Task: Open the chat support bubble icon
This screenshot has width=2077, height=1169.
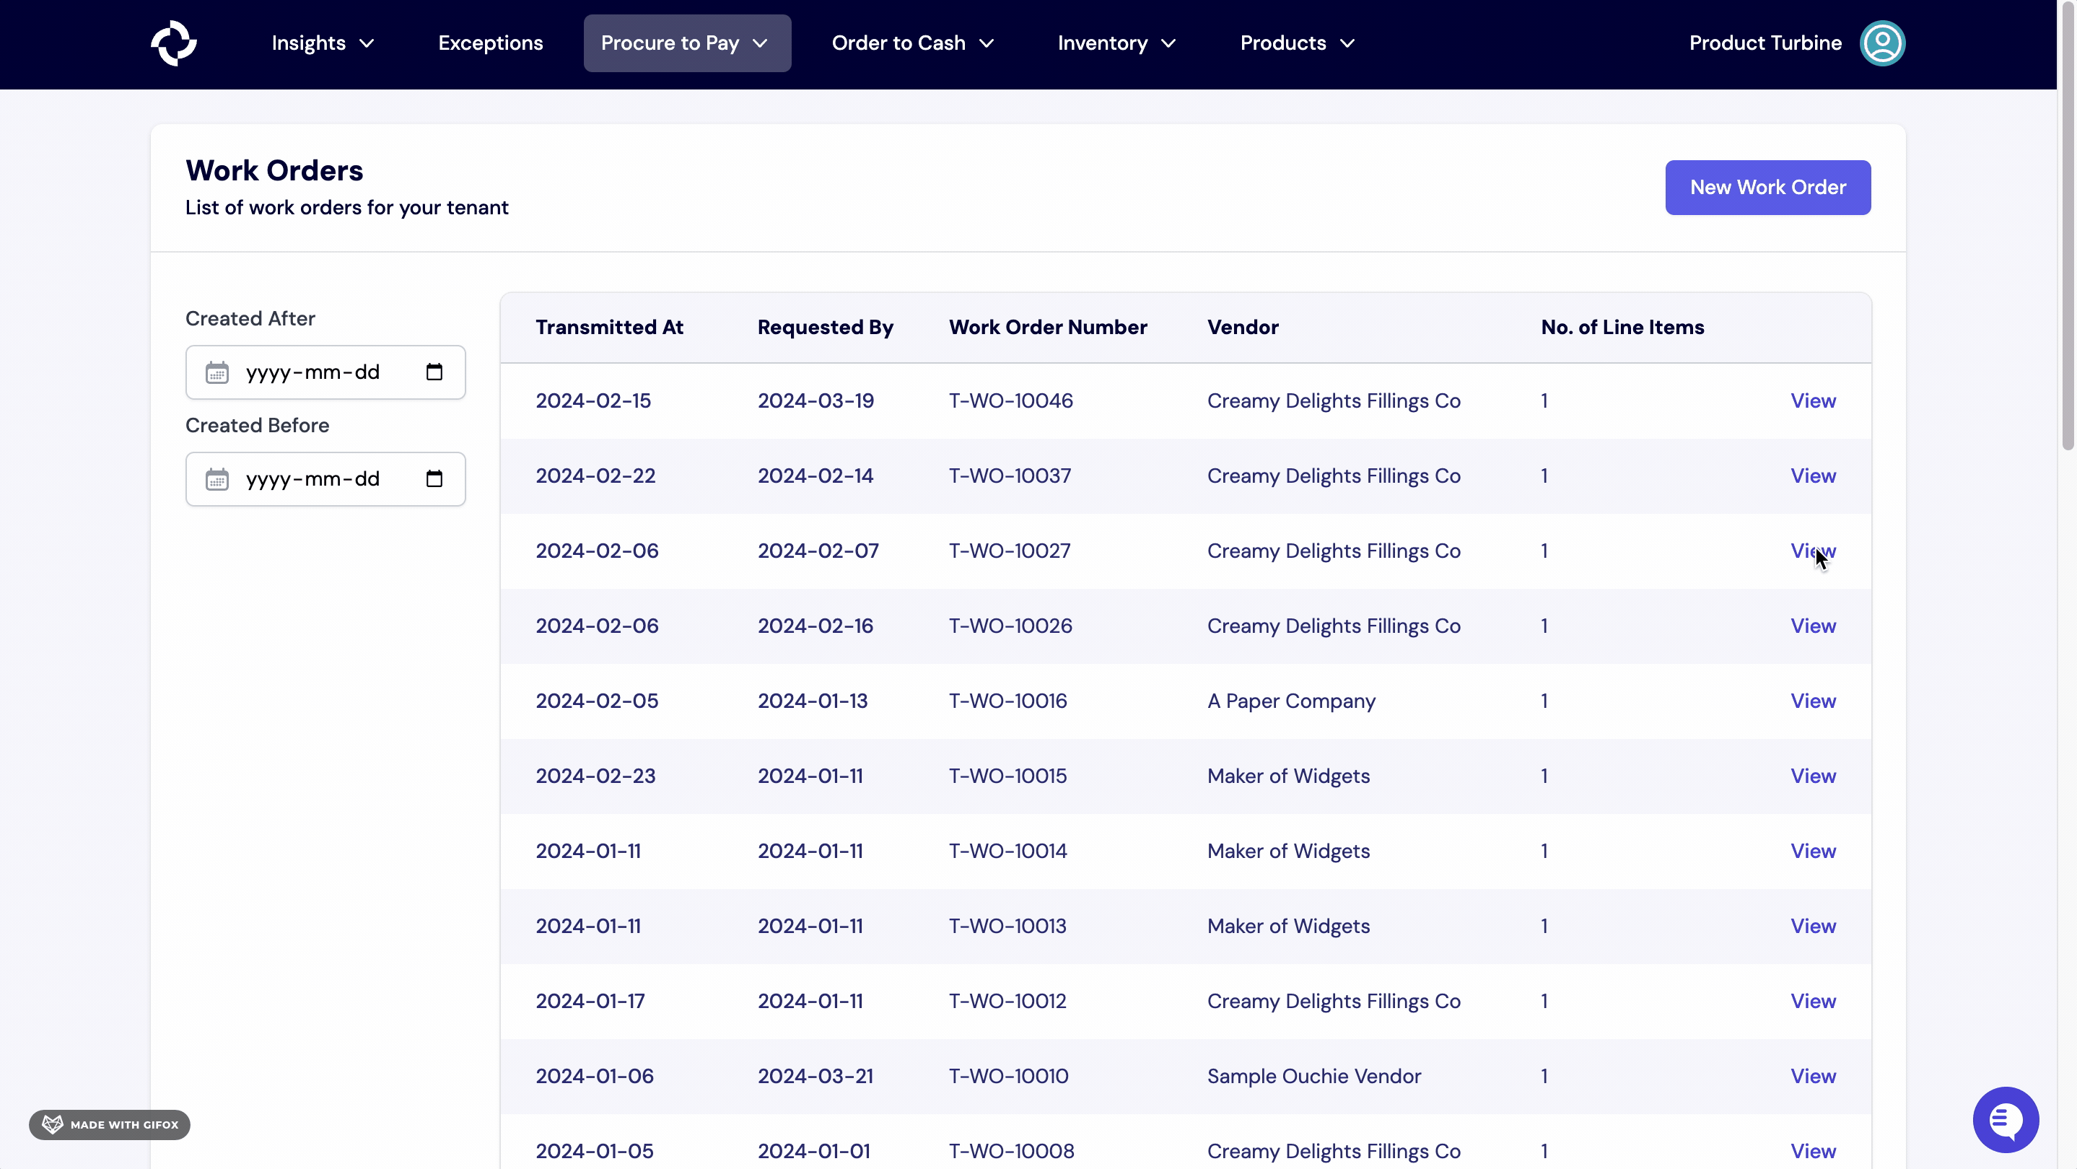Action: tap(2006, 1119)
